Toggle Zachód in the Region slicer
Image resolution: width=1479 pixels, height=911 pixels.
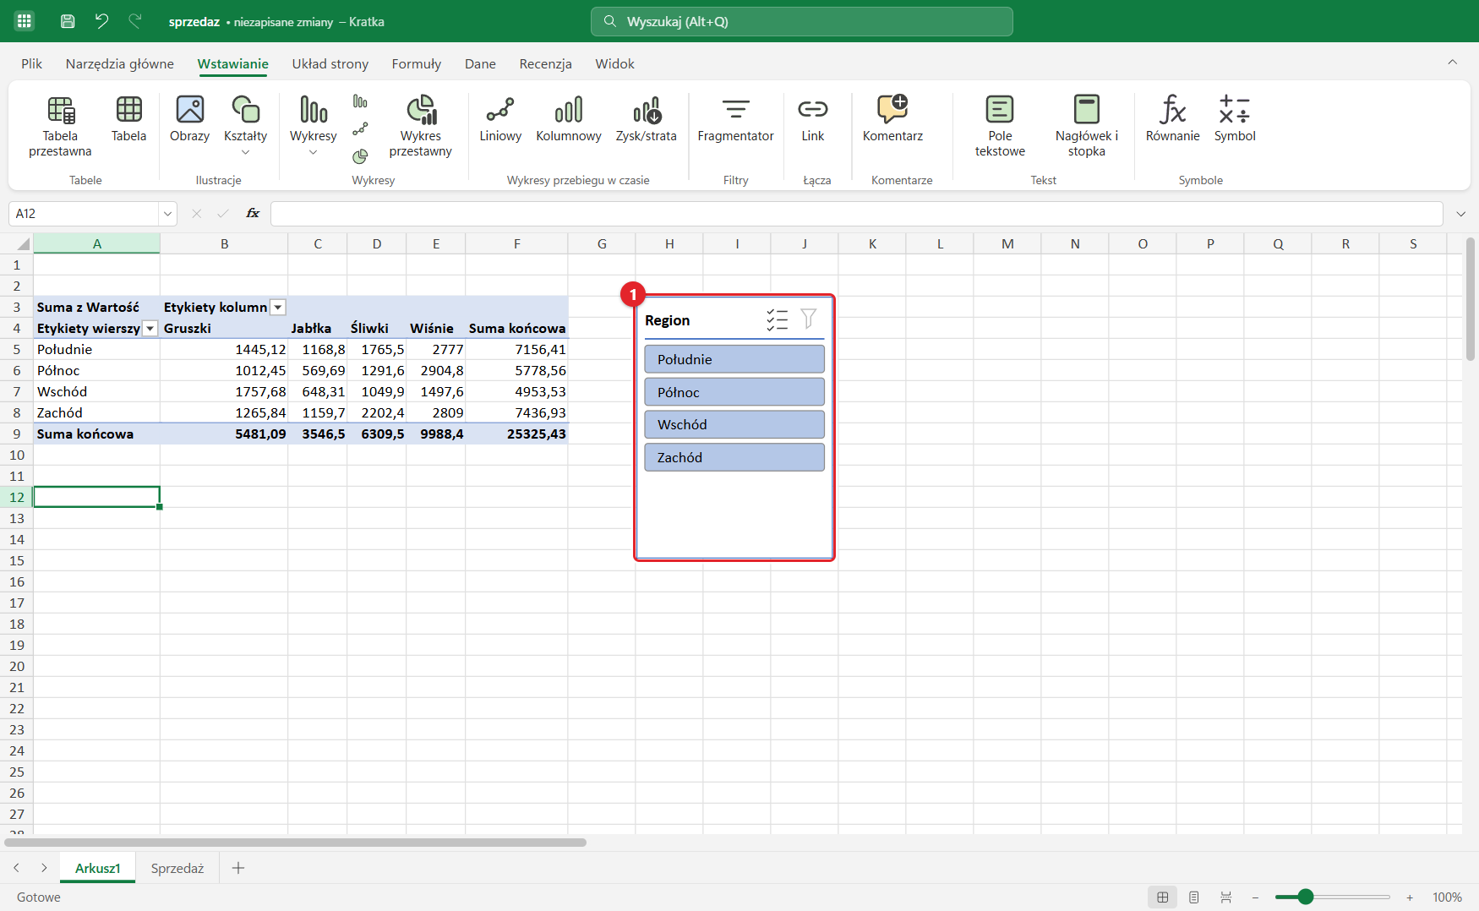point(734,457)
